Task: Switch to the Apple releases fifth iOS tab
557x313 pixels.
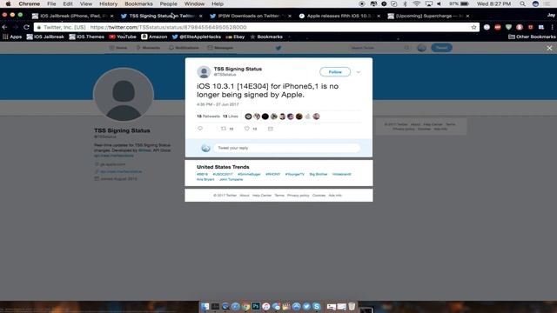Action: (339, 16)
